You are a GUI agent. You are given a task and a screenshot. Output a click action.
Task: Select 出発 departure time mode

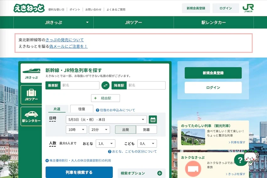pos(126,130)
